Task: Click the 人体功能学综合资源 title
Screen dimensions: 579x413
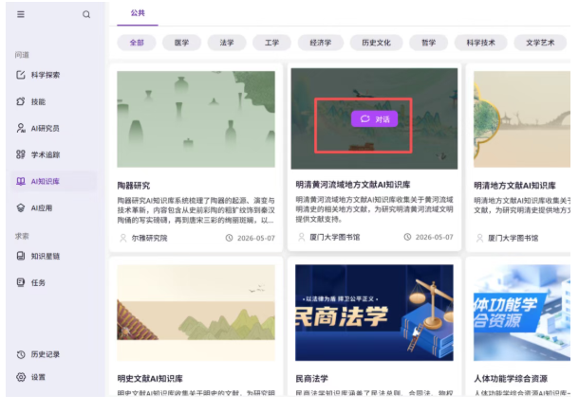Action: tap(511, 378)
